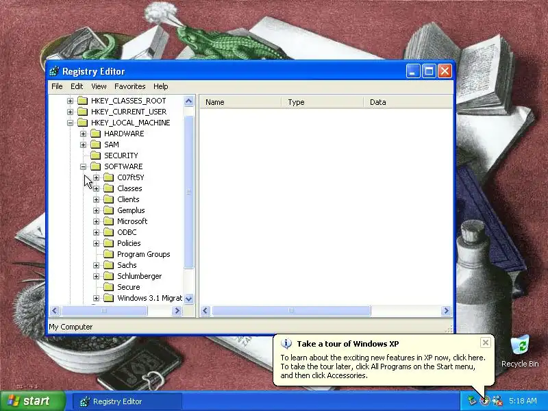Click the C07ft5Y key folder icon
This screenshot has width=548, height=411.
click(x=109, y=177)
